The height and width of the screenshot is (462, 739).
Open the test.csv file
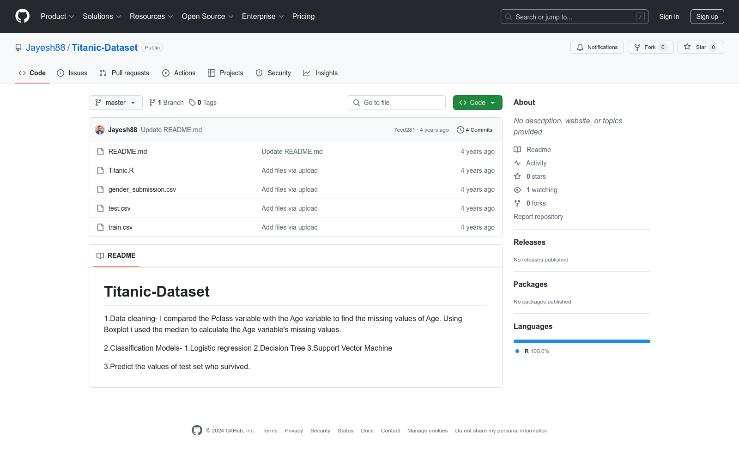click(120, 208)
